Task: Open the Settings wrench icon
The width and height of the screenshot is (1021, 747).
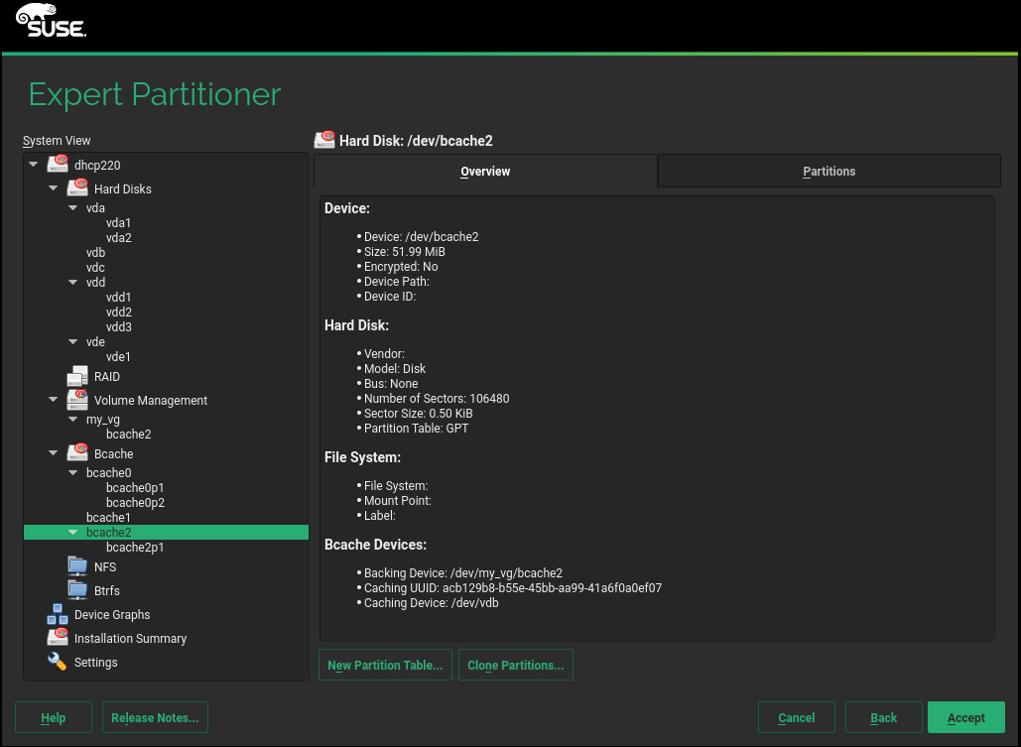Action: tap(58, 662)
